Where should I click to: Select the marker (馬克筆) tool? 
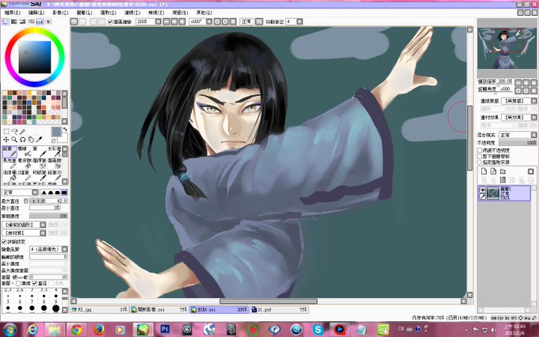(x=10, y=163)
